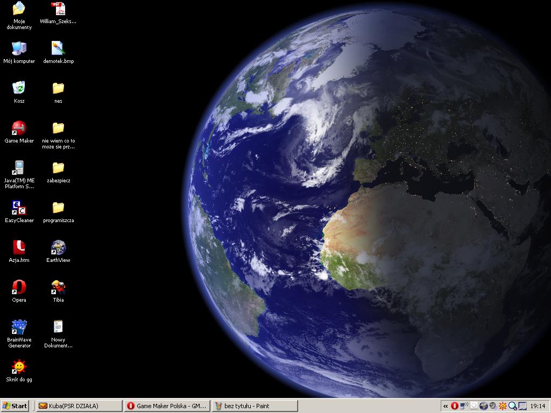
Task: Launch the EarthView desktop icon
Action: (x=58, y=248)
